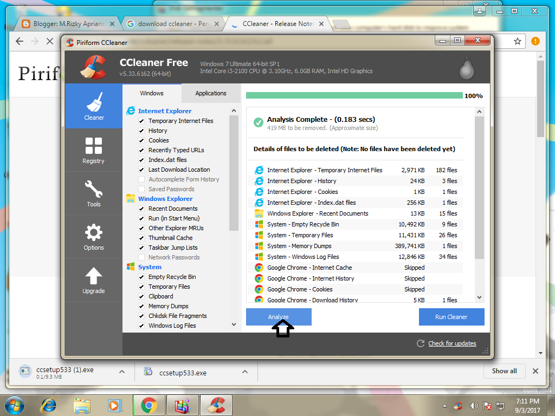The width and height of the screenshot is (555, 416).
Task: Launch Internet Explorer from the taskbar
Action: tap(48, 405)
